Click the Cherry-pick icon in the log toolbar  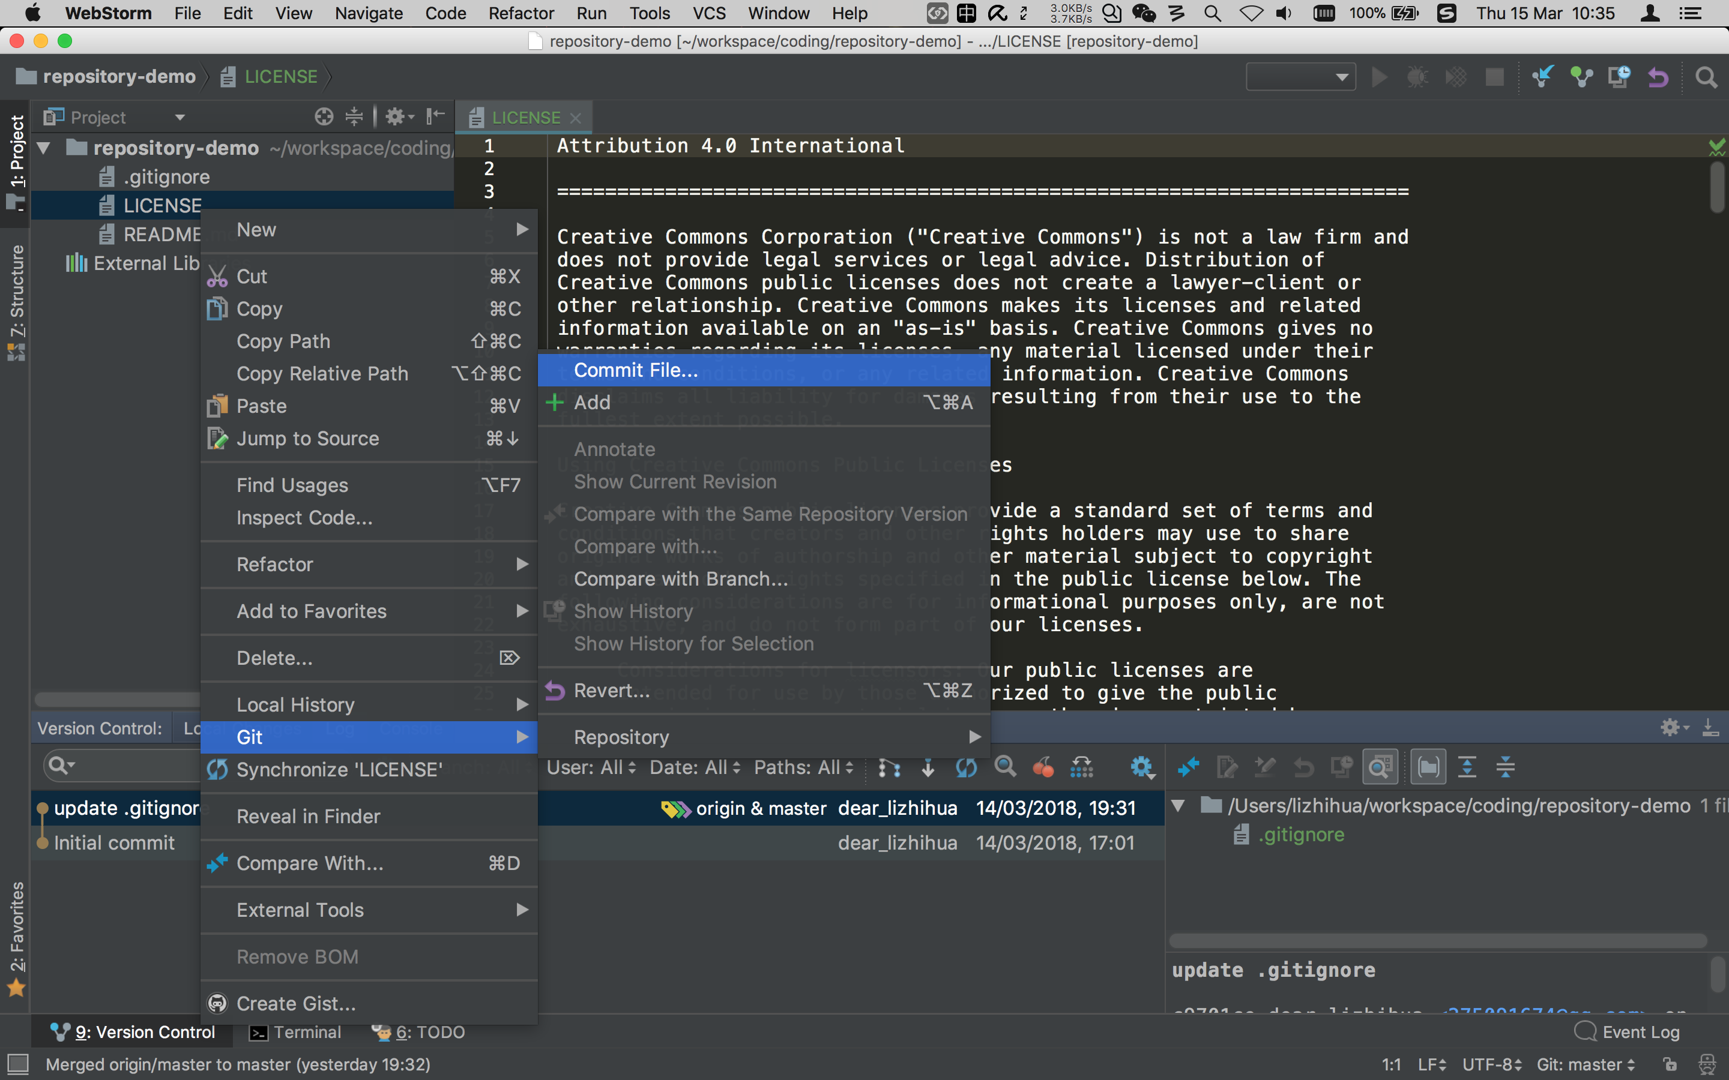pos(1045,766)
